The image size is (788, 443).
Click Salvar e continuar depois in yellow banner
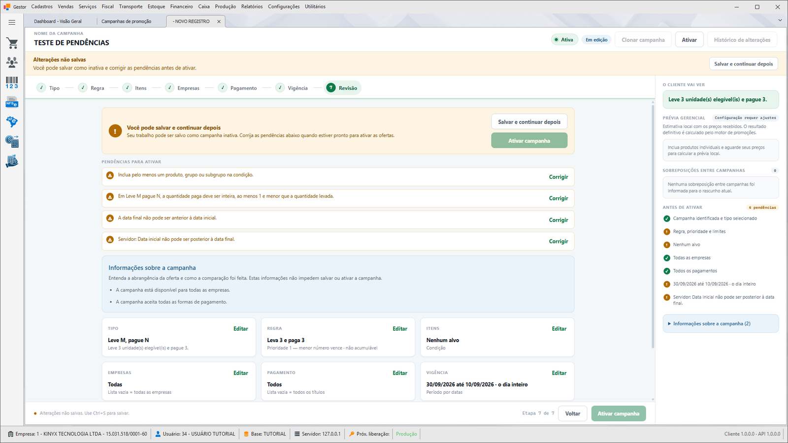[743, 64]
